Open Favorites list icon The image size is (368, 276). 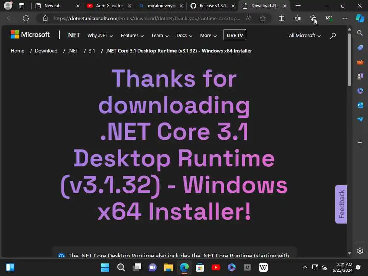(x=298, y=18)
